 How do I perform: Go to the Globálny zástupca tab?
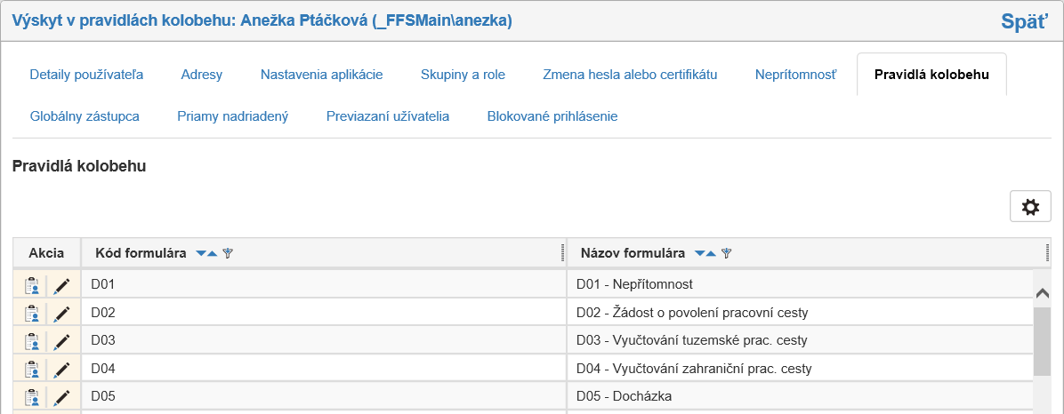85,116
